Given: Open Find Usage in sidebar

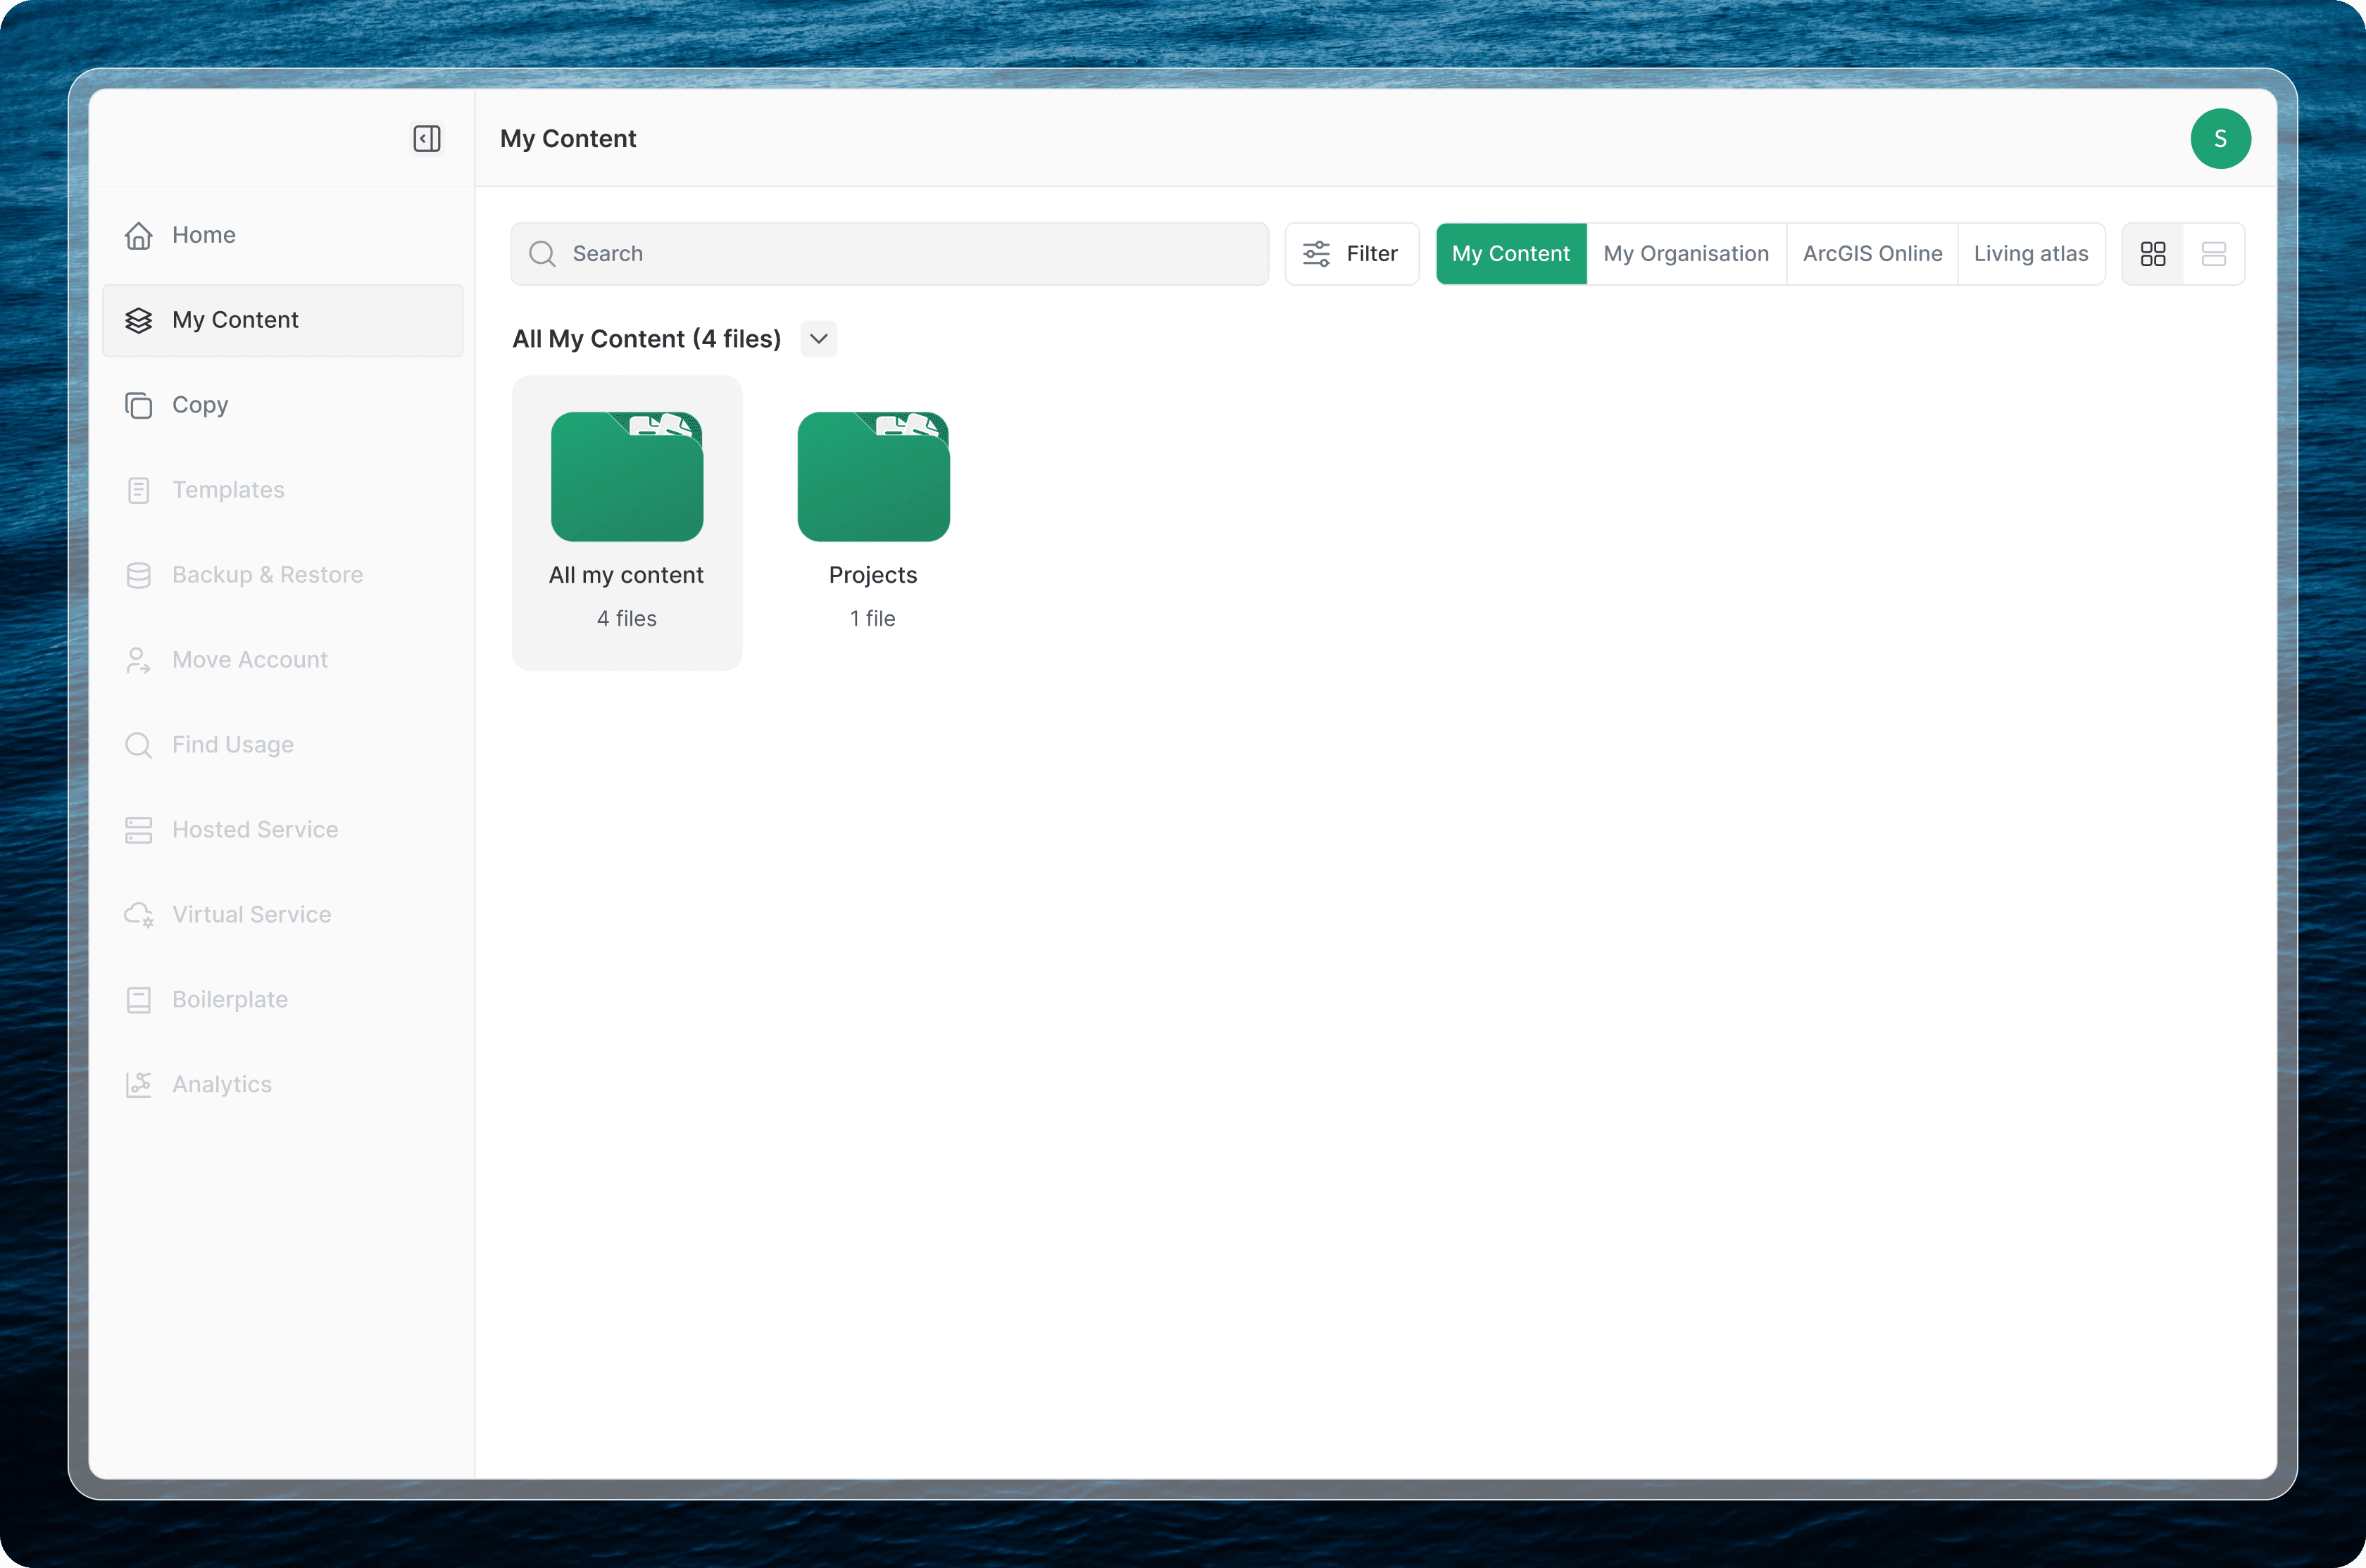Looking at the screenshot, I should pyautogui.click(x=232, y=745).
